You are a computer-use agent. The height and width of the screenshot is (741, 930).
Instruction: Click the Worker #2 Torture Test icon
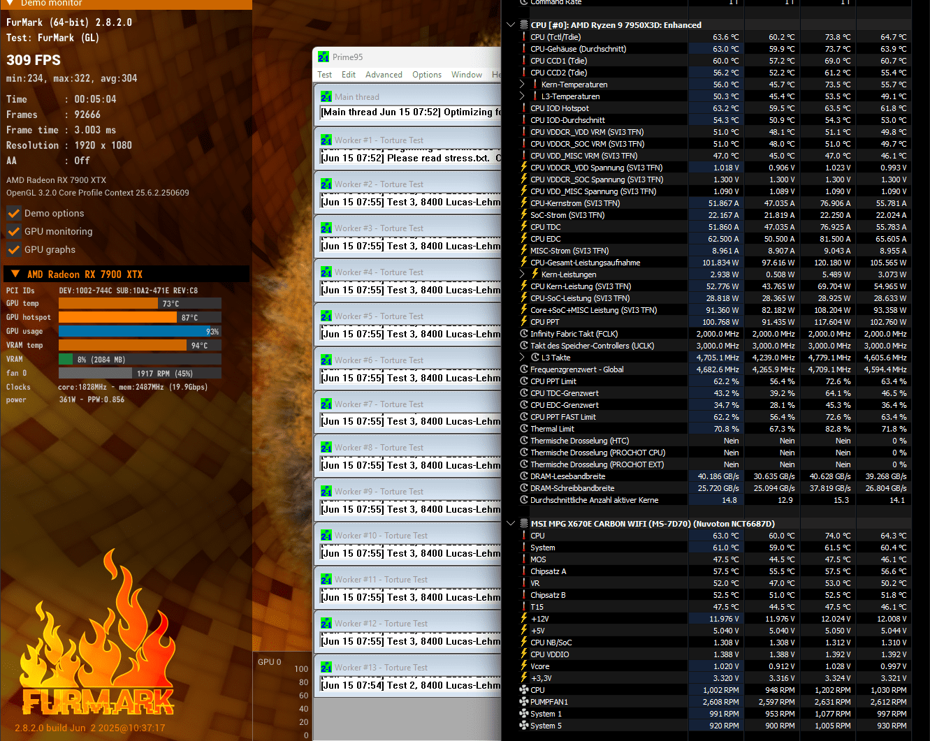coord(326,184)
